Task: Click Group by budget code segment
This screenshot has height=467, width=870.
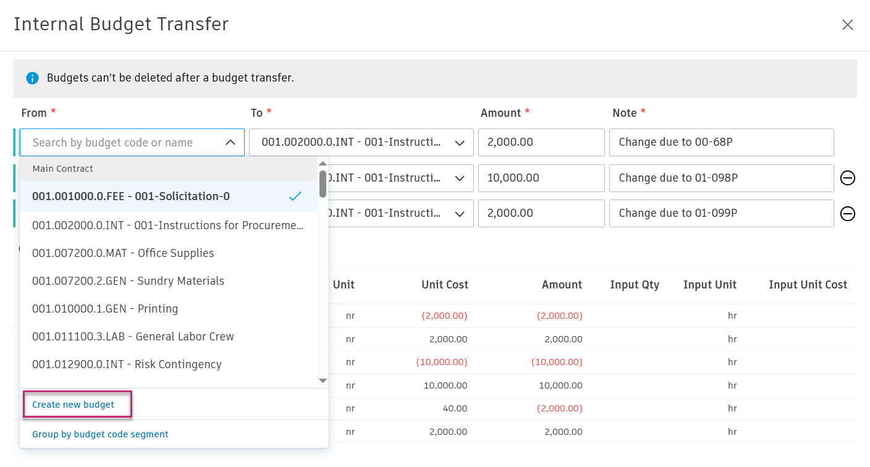Action: pyautogui.click(x=100, y=434)
